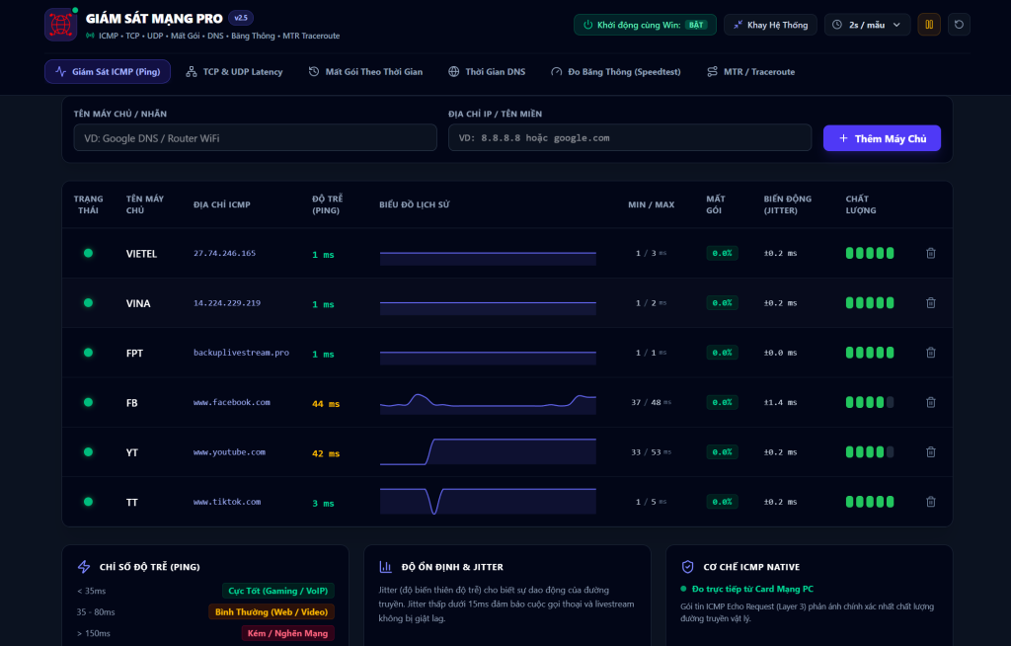This screenshot has width=1011, height=646.
Task: Switch to MTR / Traceroute tab
Action: click(x=751, y=72)
